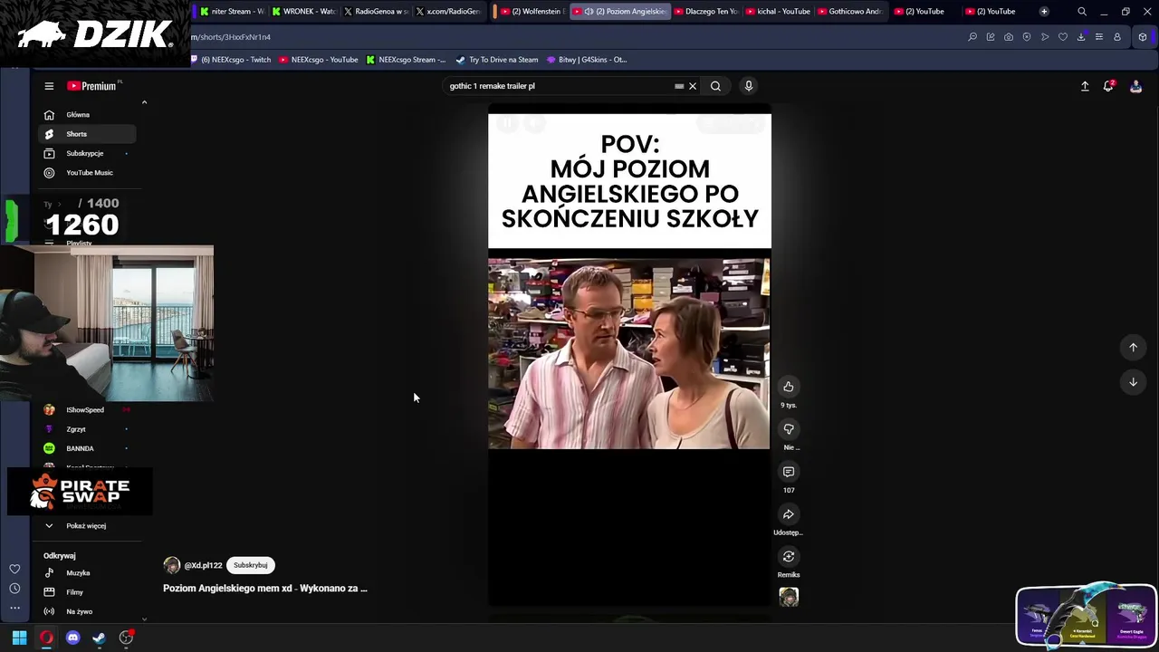Screen dimensions: 1159x652
Task: Click the browser address bar URL
Action: pyautogui.click(x=230, y=37)
